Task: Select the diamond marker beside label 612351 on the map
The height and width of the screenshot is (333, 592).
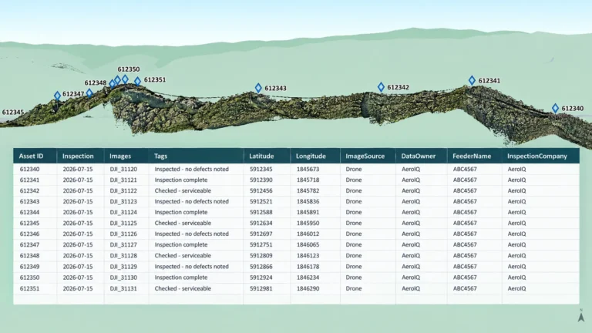Action: (x=137, y=81)
